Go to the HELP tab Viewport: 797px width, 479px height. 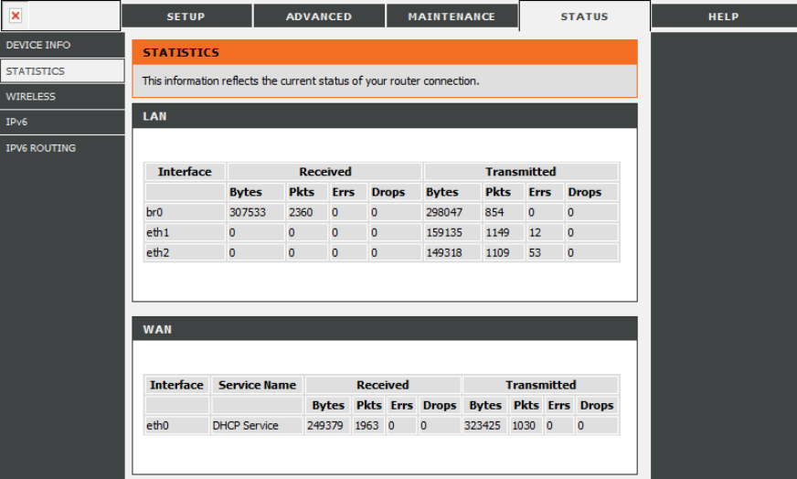tap(724, 16)
